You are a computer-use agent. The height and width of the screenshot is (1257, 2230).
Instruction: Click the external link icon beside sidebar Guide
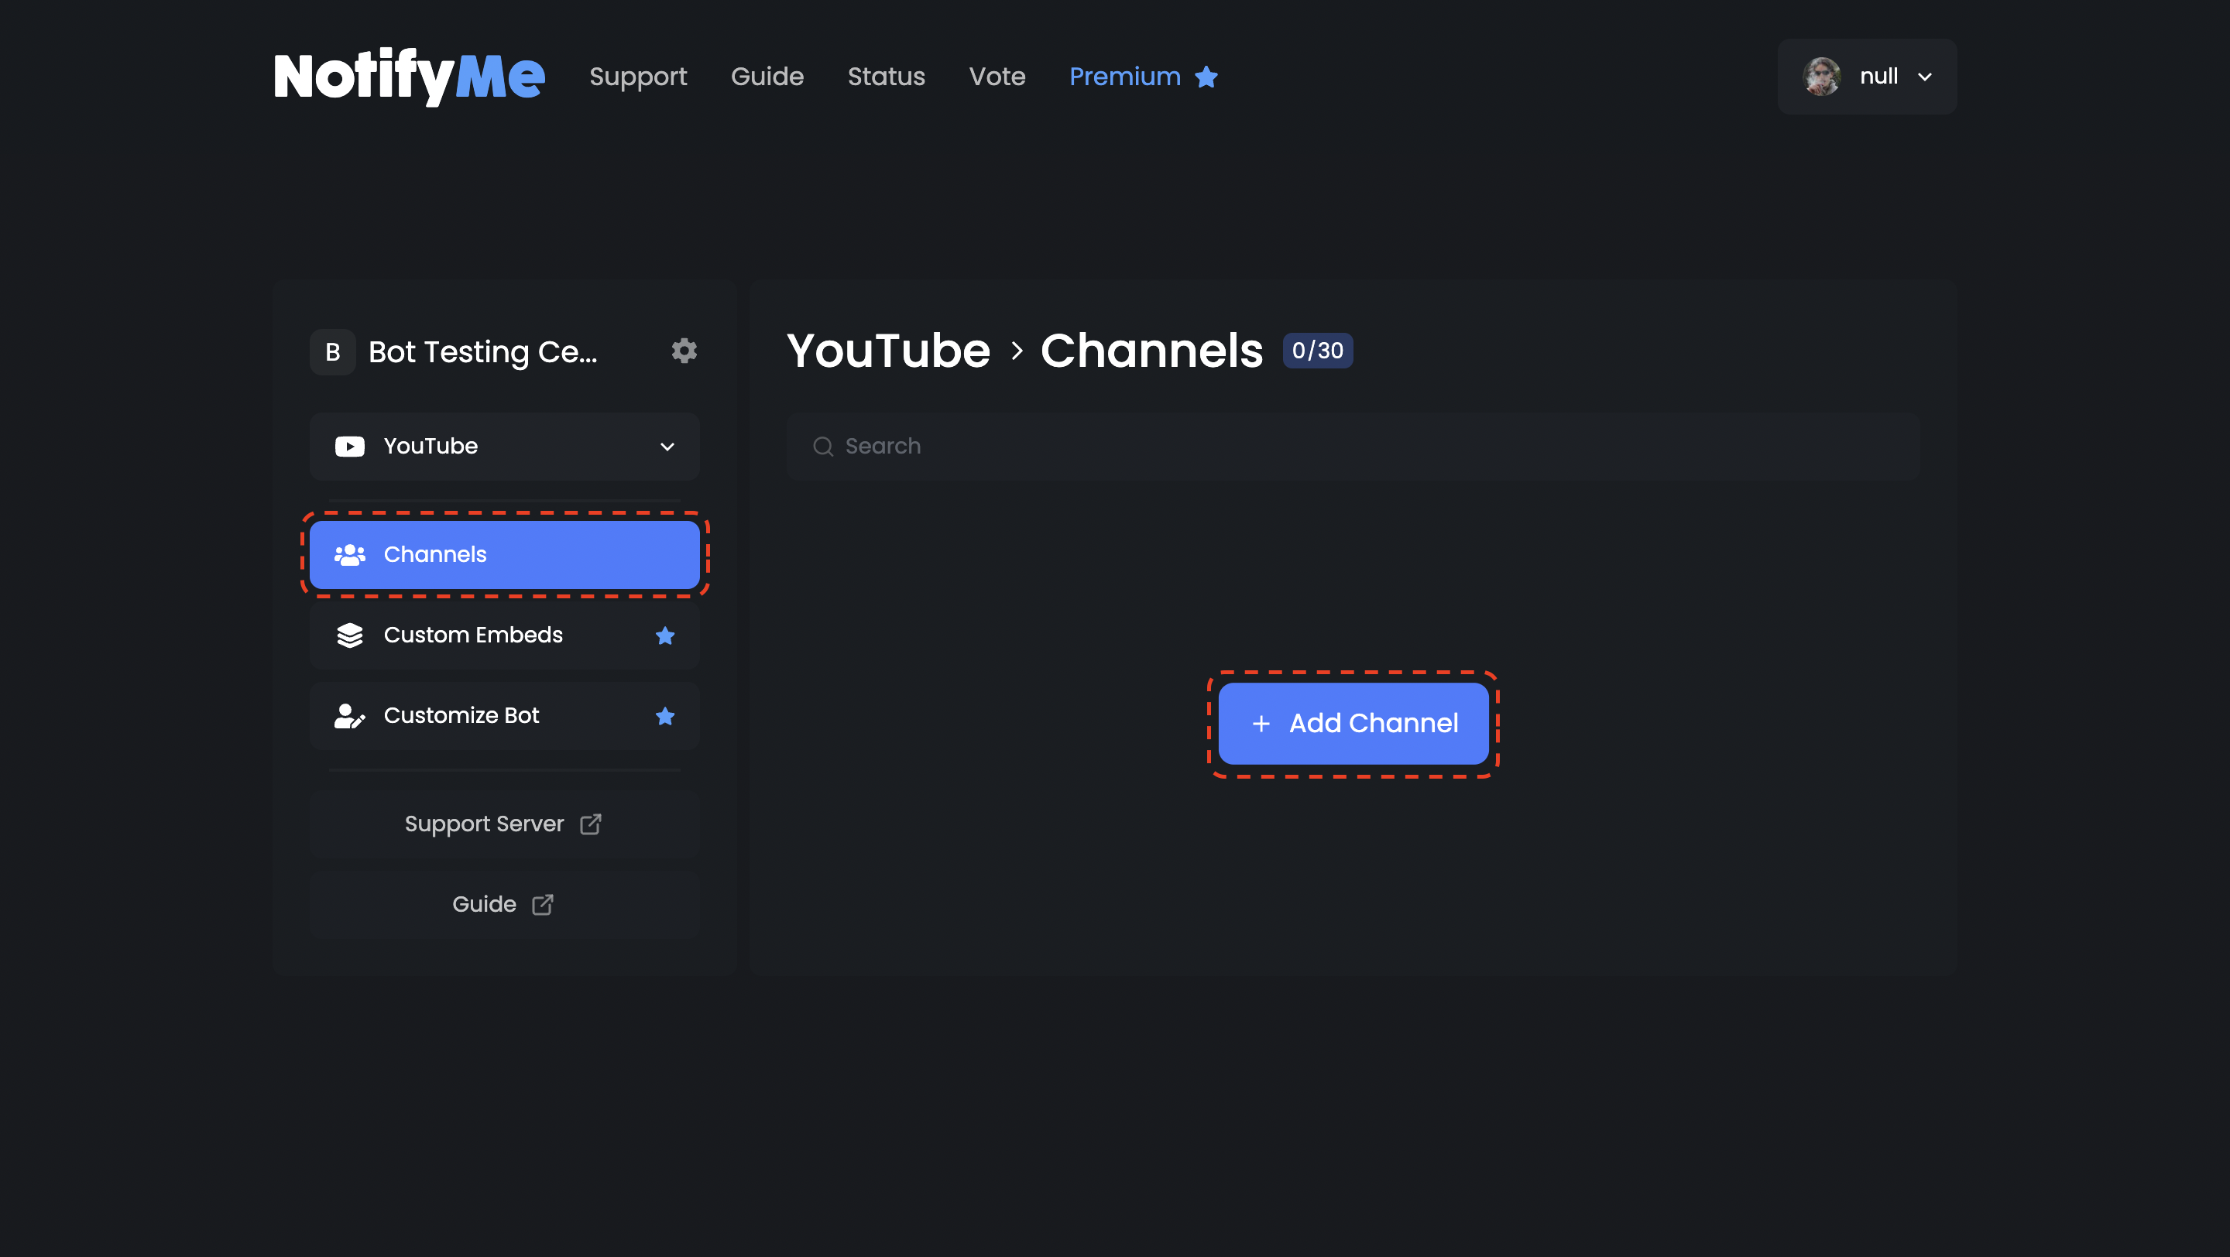click(543, 904)
